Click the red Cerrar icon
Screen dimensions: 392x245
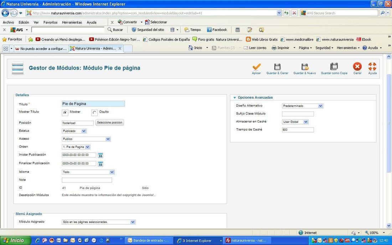357,67
